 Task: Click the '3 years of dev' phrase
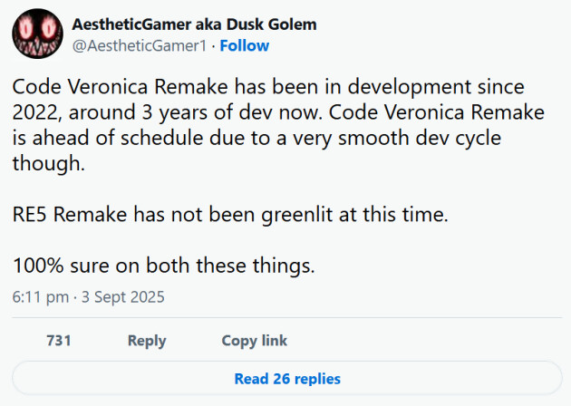[207, 113]
